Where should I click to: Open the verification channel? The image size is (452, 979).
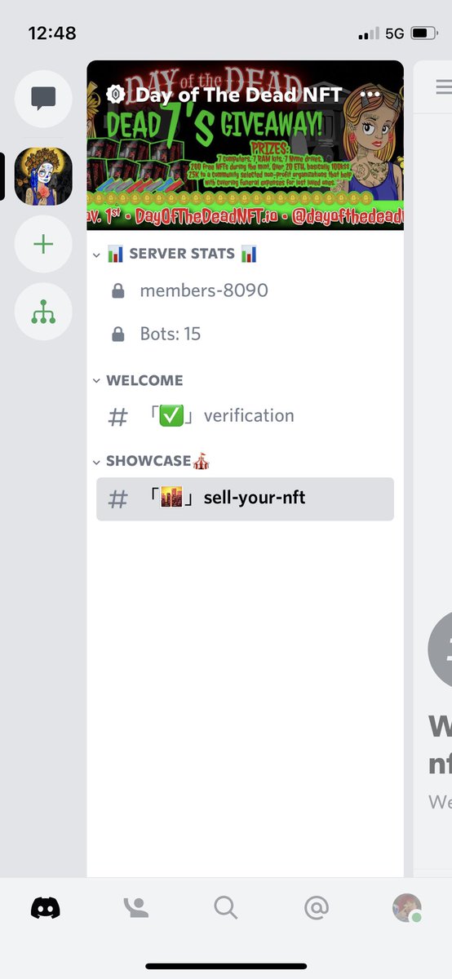coord(245,416)
